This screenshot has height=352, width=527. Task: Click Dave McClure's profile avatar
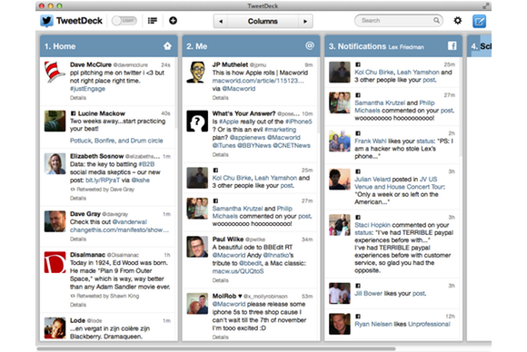(x=55, y=72)
